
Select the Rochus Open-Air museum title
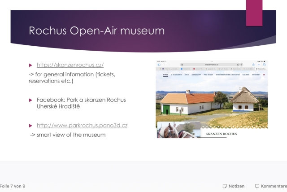pos(96,31)
